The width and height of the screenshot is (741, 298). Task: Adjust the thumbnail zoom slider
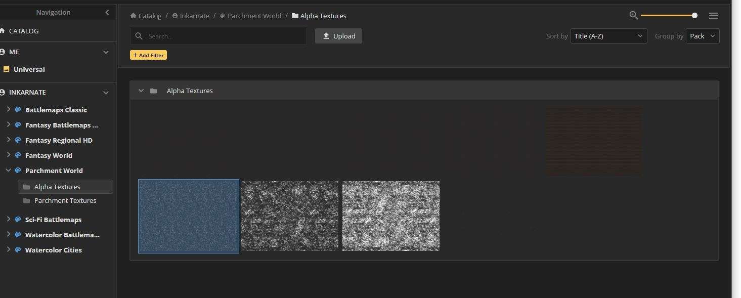669,16
